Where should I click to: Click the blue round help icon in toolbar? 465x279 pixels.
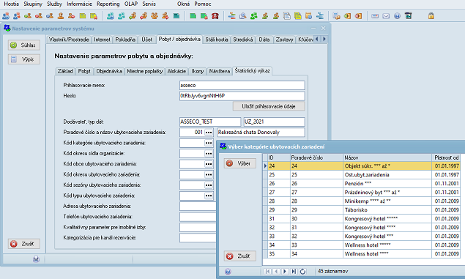tap(397, 16)
